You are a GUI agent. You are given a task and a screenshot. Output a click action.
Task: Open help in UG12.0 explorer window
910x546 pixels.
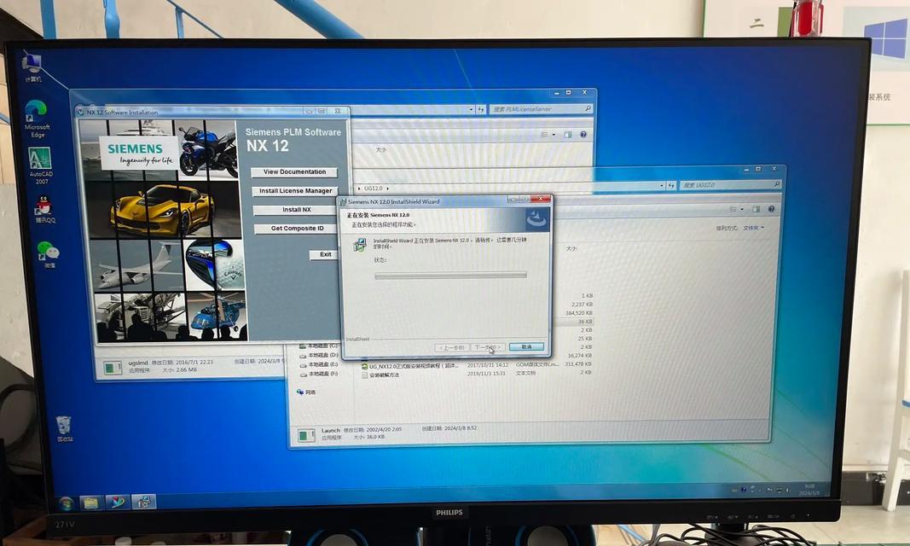click(771, 209)
